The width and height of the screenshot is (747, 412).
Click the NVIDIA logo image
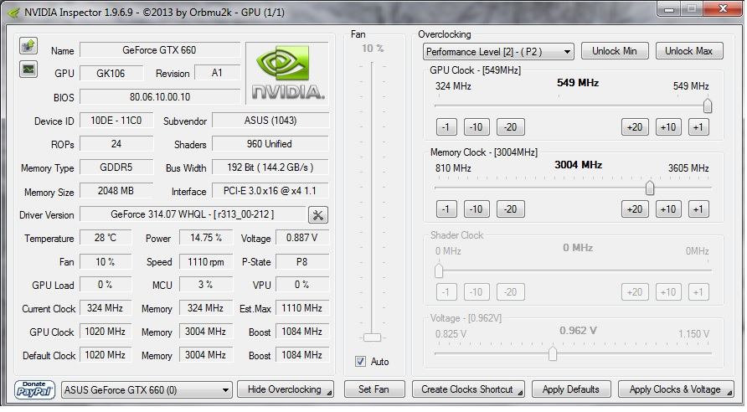[x=287, y=73]
